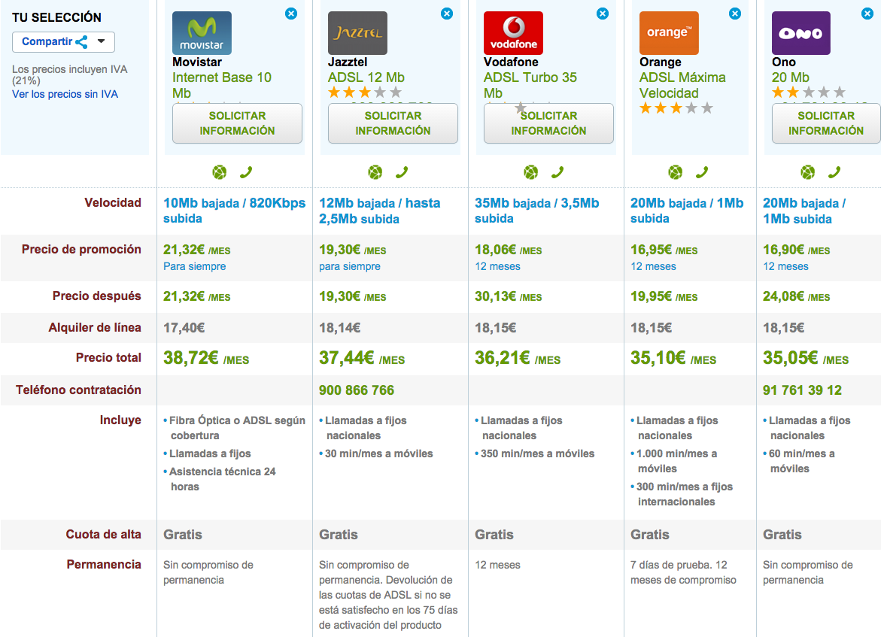Click Vodafone's 350 min/mes a móviles item
This screenshot has width=884, height=637.
(534, 453)
